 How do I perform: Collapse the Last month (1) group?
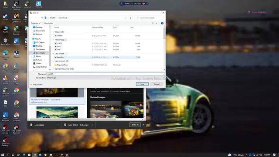click(x=53, y=61)
